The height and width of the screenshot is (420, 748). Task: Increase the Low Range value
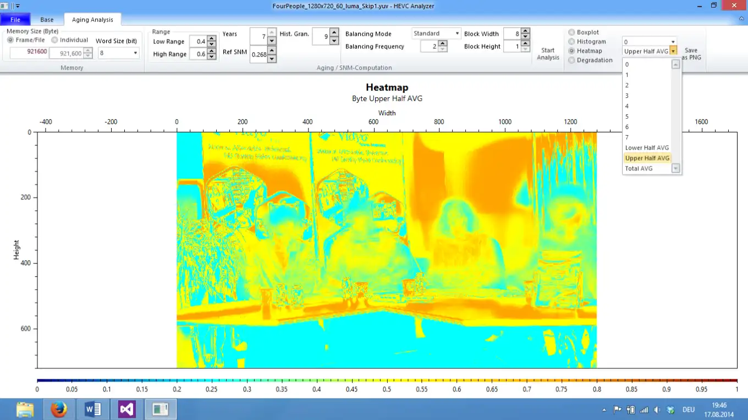(212, 38)
